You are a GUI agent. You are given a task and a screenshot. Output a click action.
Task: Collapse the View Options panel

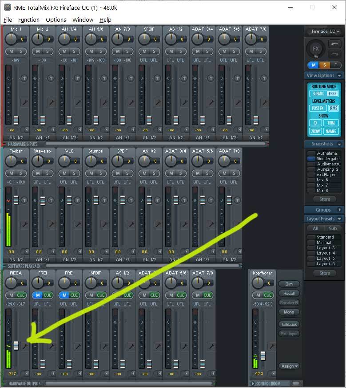tap(338, 76)
